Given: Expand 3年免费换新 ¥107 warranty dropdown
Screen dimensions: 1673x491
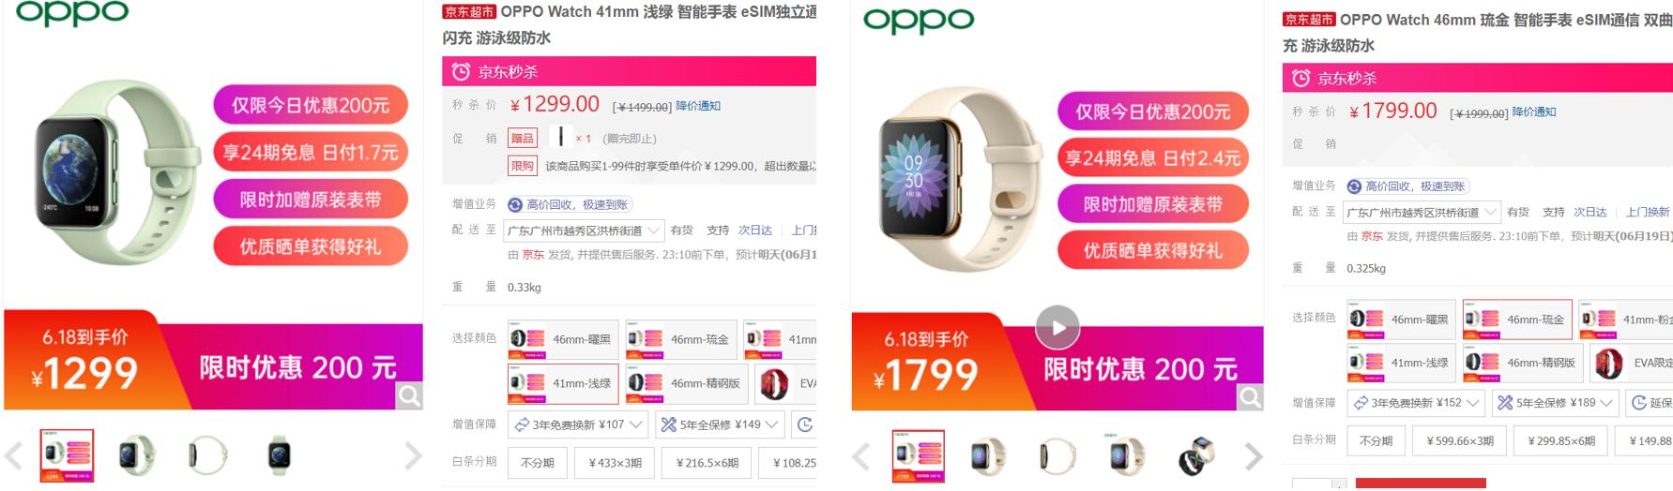Looking at the screenshot, I should pos(577,424).
